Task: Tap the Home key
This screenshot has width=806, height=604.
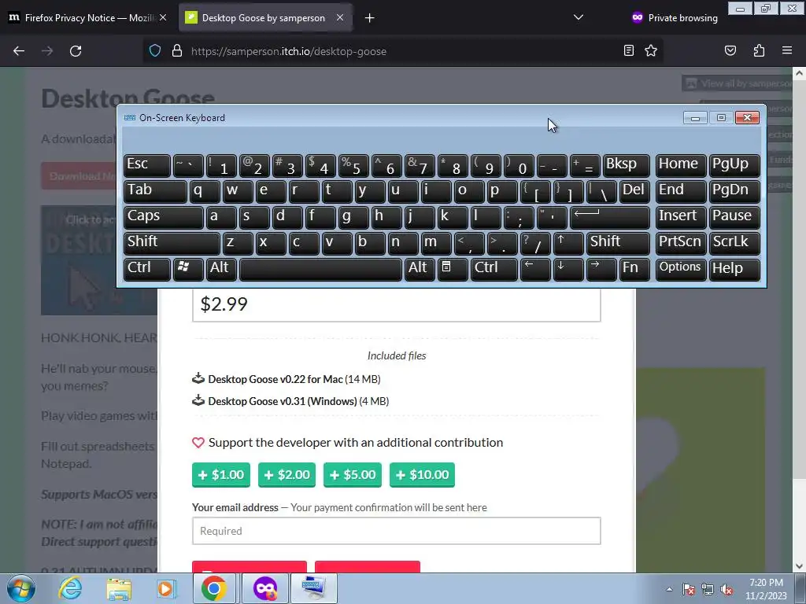Action: coord(681,165)
